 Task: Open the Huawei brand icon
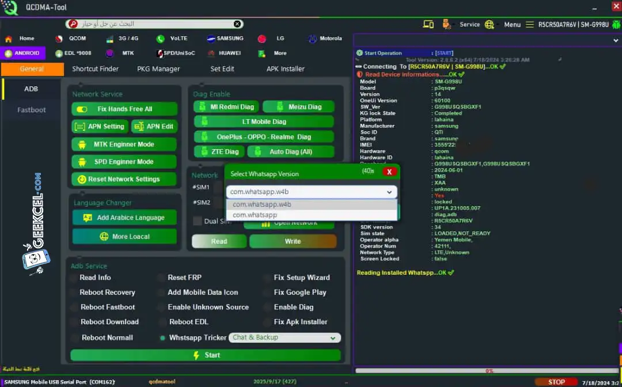210,54
